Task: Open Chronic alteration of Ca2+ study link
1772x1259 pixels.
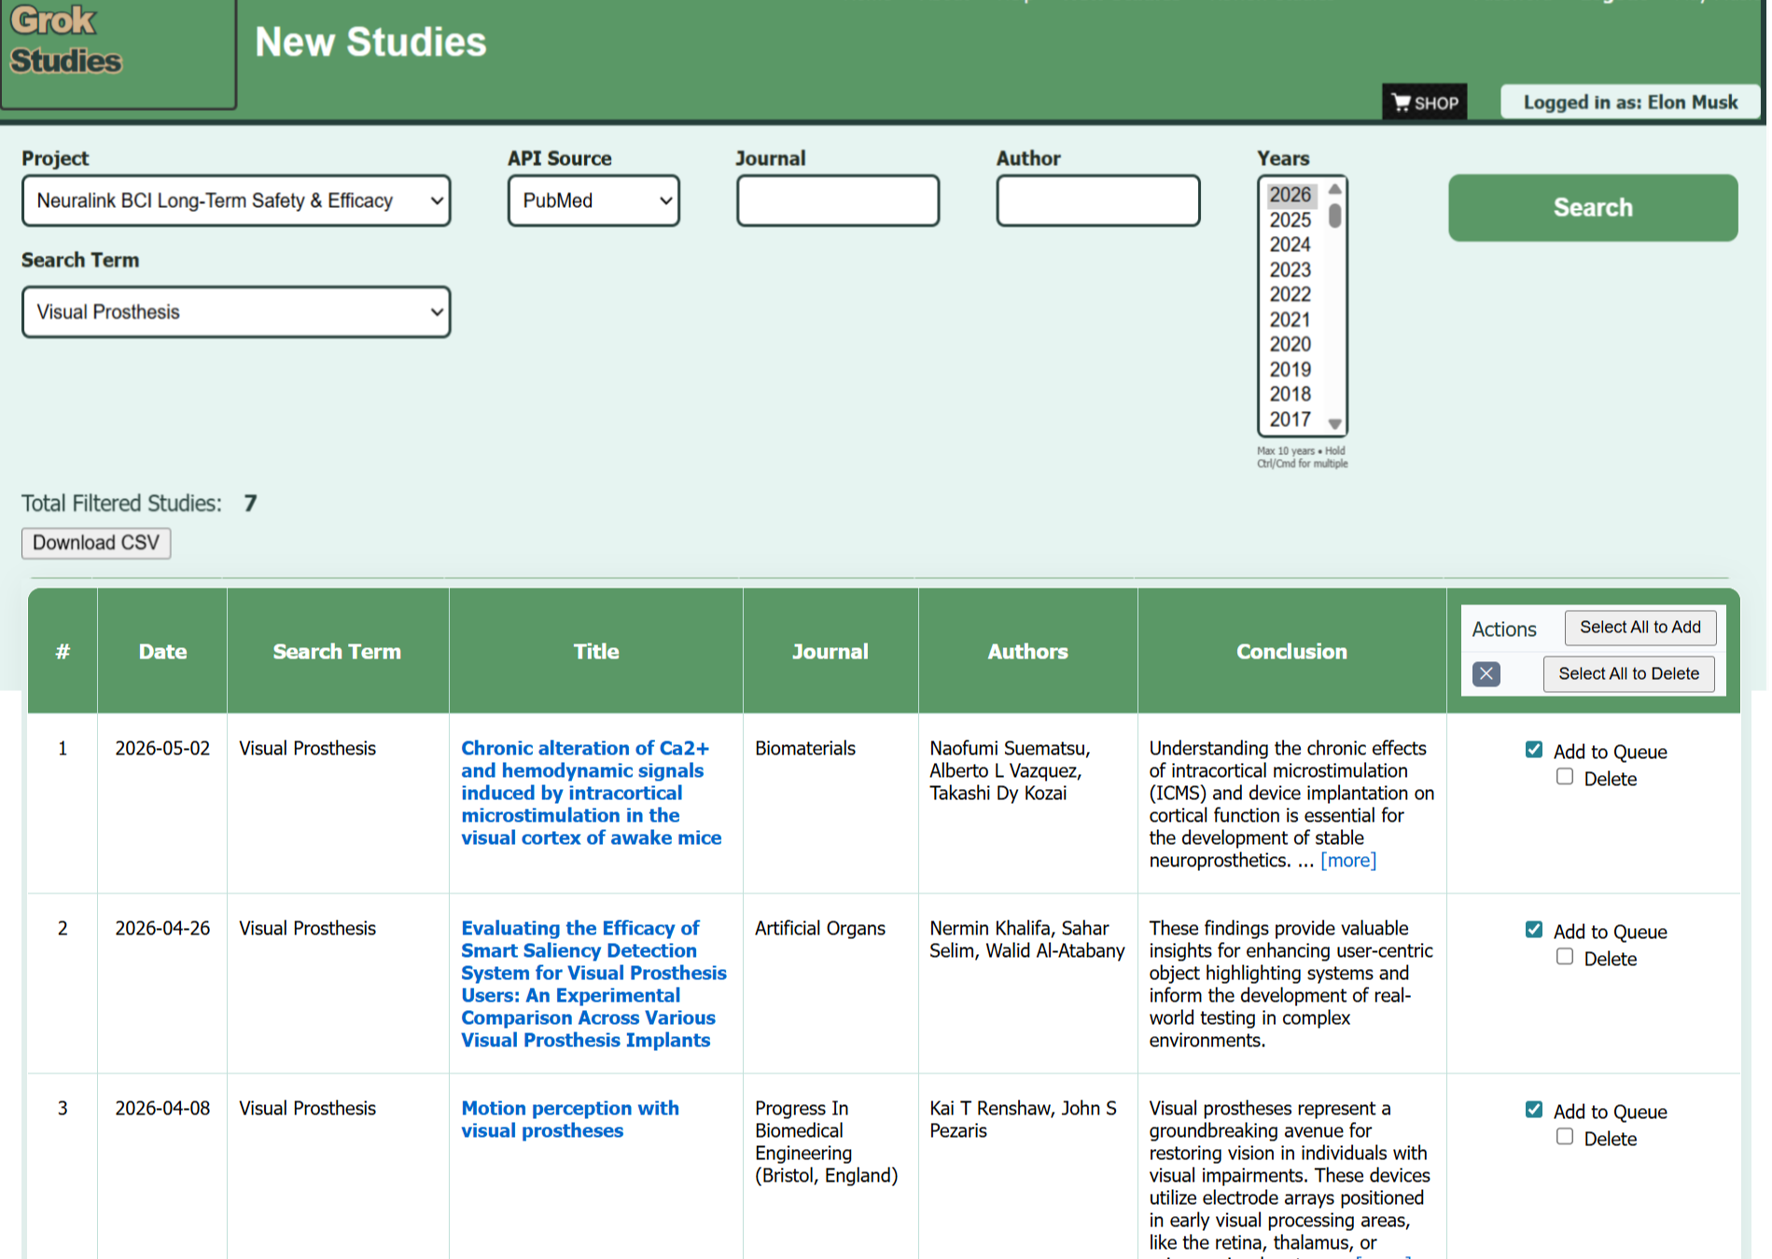Action: pos(591,793)
